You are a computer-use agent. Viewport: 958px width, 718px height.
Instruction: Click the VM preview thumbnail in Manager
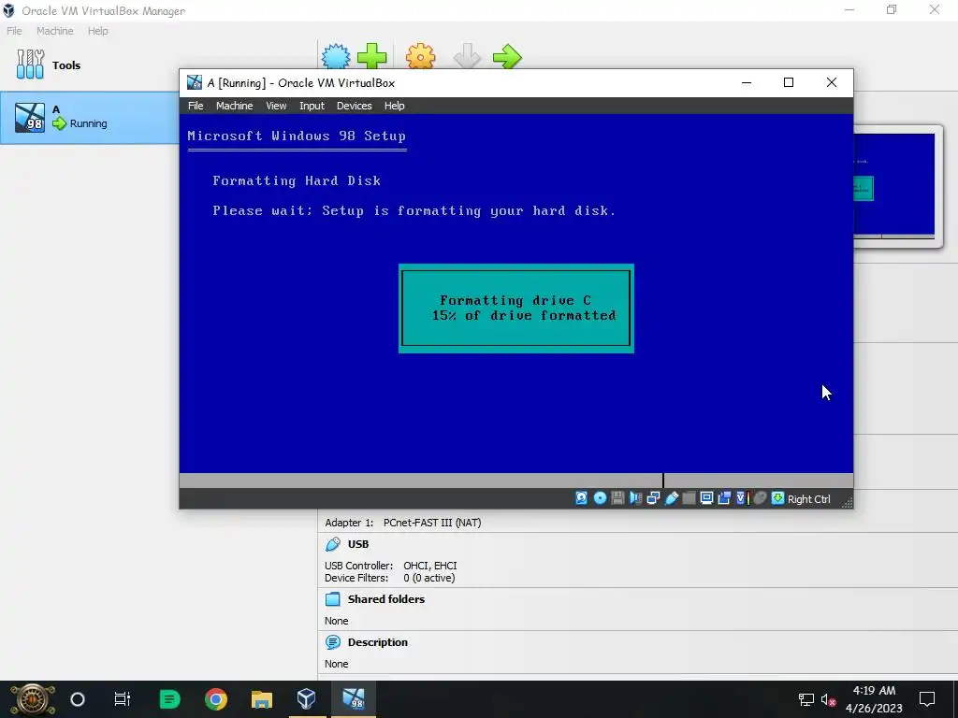click(894, 184)
